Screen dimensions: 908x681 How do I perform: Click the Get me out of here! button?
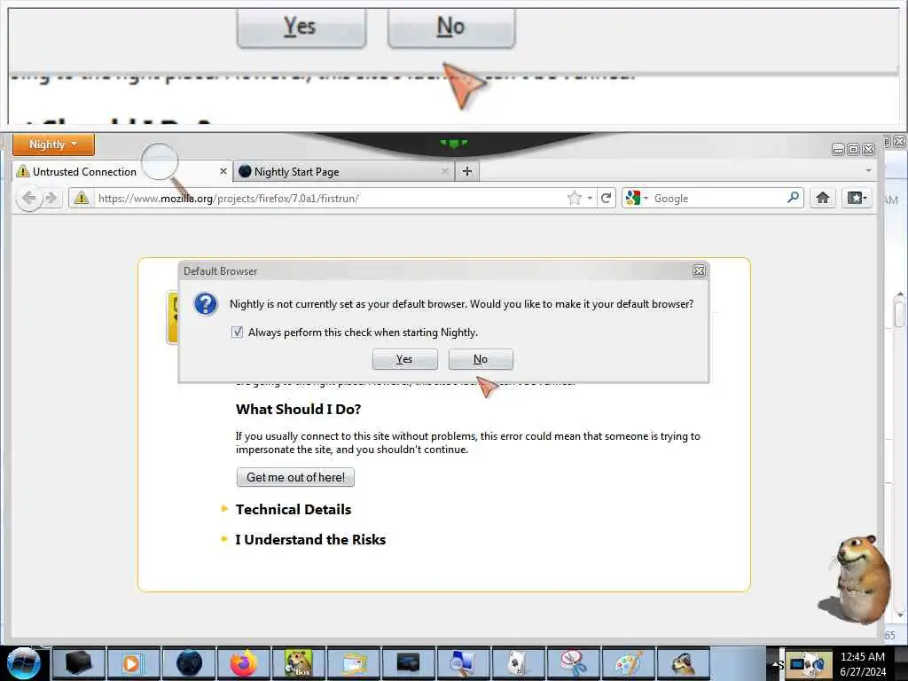coord(295,477)
